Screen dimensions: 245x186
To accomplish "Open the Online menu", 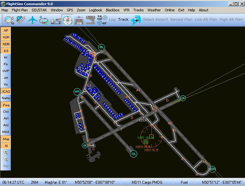I will (x=170, y=10).
